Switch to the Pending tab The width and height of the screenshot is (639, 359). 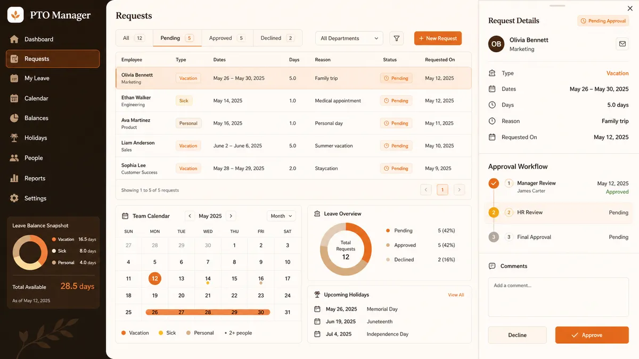pos(177,38)
